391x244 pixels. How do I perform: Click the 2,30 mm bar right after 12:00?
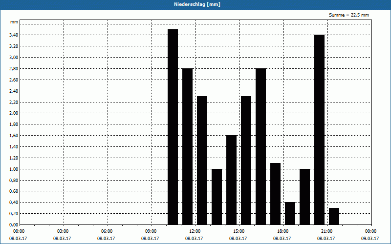202,161
